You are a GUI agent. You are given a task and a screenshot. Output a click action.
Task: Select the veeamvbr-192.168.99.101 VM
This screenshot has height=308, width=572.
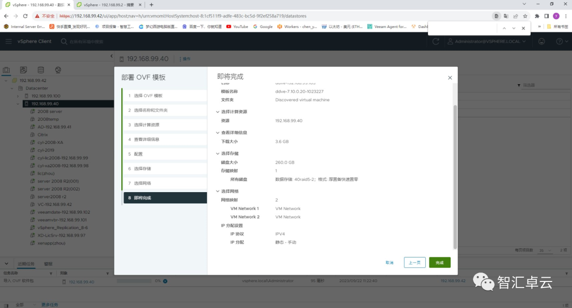(x=62, y=220)
